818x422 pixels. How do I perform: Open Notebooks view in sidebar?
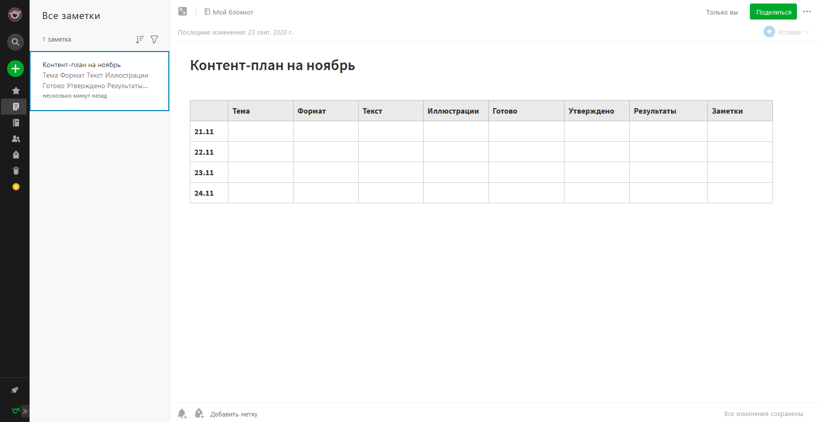(16, 123)
